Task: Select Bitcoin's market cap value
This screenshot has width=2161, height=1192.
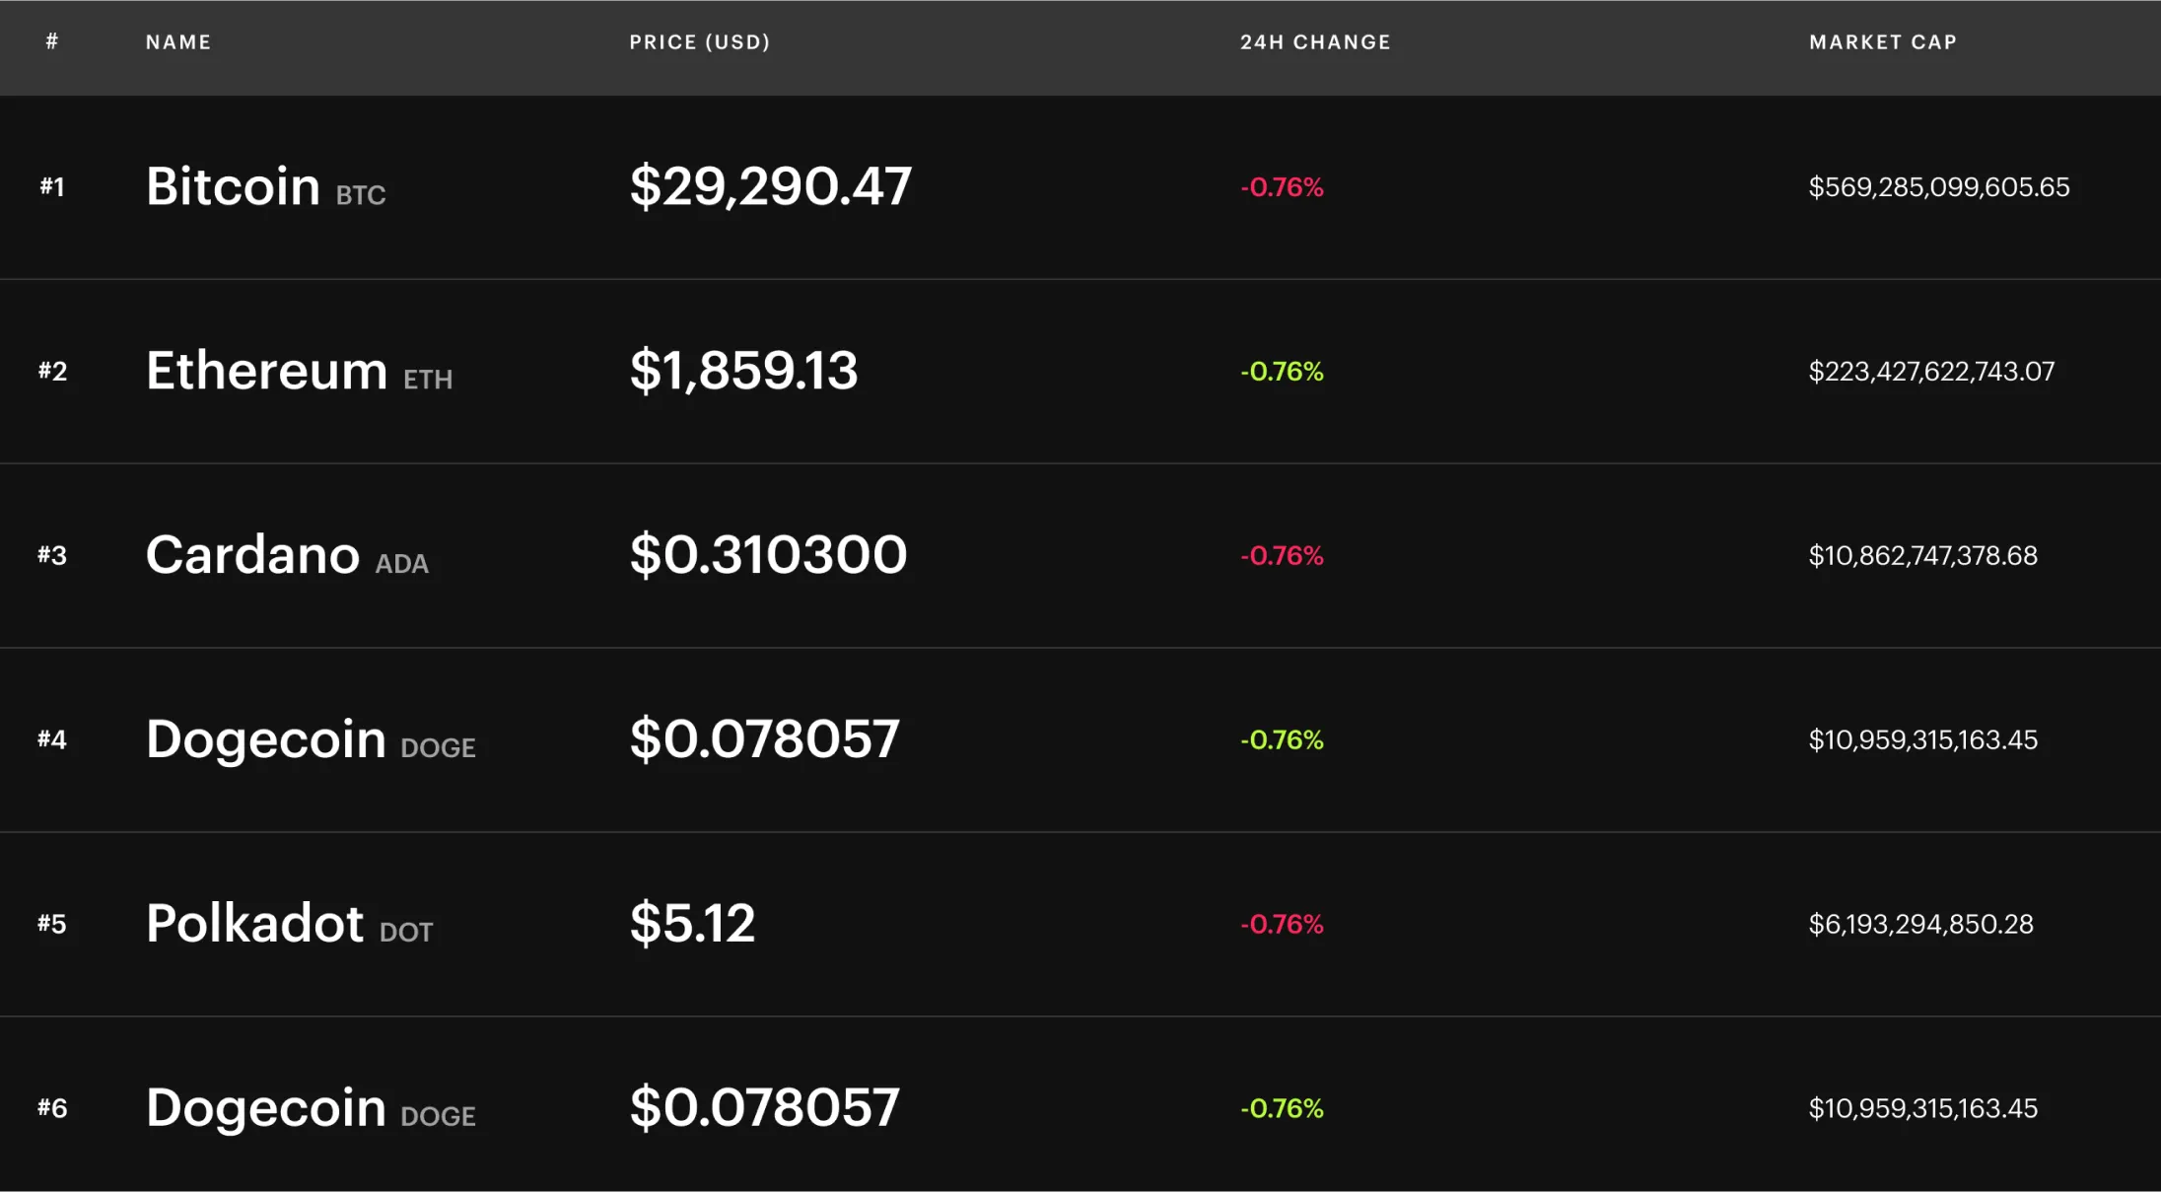Action: click(1938, 187)
